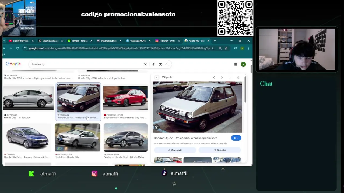Show previous image in preview panel
The width and height of the screenshot is (344, 193).
coord(214,77)
